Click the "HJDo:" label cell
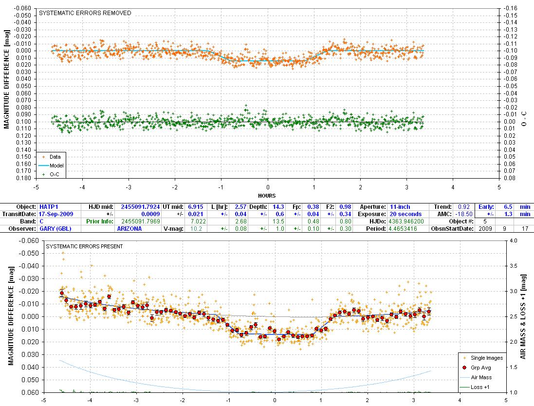This screenshot has height=406, width=534. (x=378, y=221)
